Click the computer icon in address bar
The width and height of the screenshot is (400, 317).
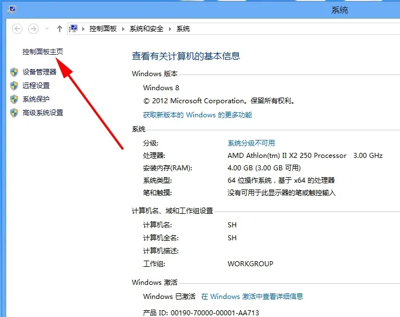pyautogui.click(x=73, y=29)
